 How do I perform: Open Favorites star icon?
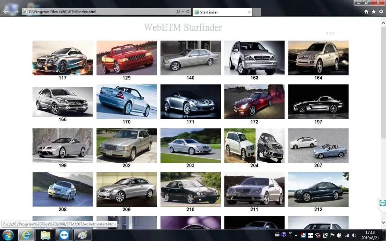tap(374, 12)
